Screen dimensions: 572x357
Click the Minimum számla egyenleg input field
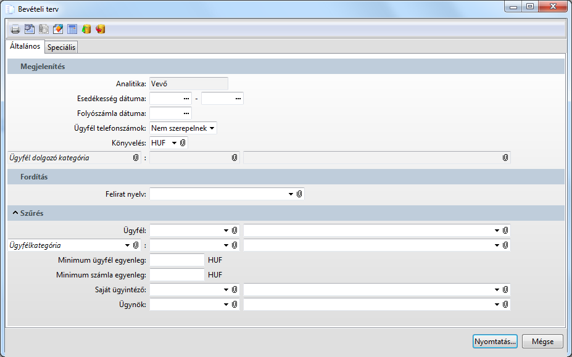[177, 274]
